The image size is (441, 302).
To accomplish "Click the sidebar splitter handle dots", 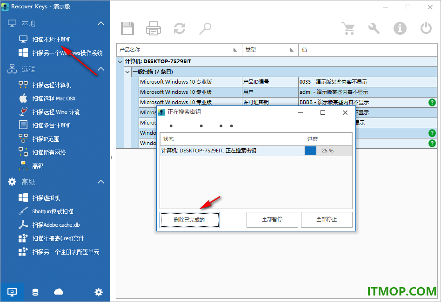I will [x=112, y=158].
